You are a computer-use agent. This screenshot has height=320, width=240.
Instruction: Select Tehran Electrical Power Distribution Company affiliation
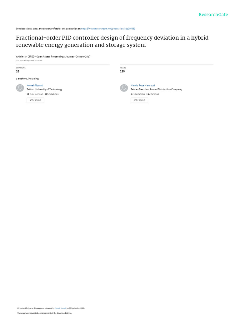[156, 89]
